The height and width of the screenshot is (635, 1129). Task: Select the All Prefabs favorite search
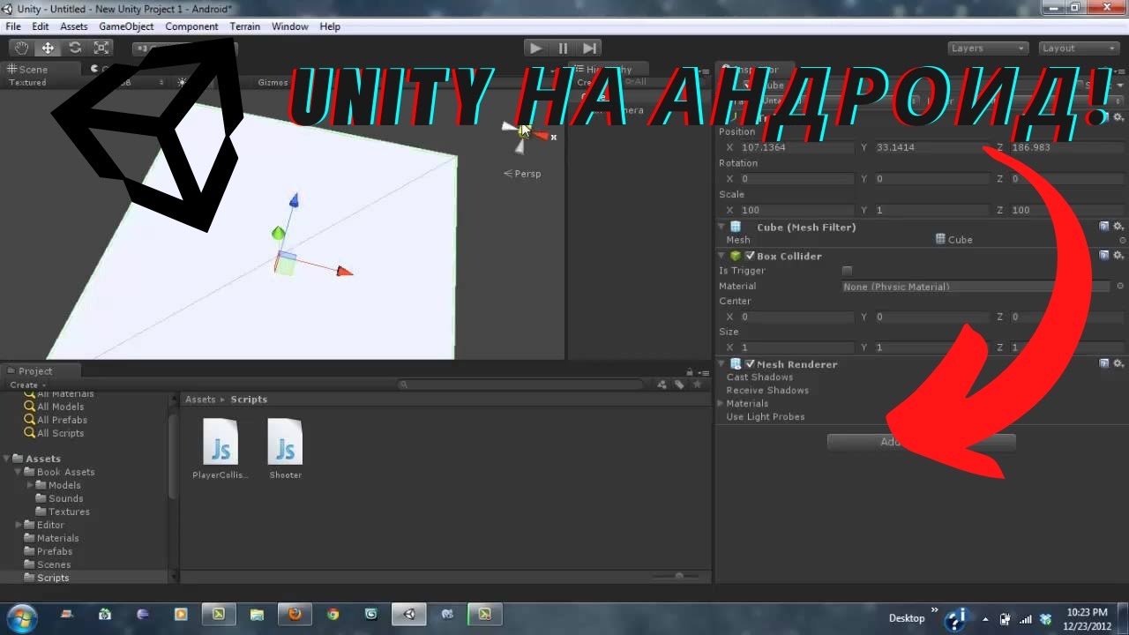click(62, 420)
